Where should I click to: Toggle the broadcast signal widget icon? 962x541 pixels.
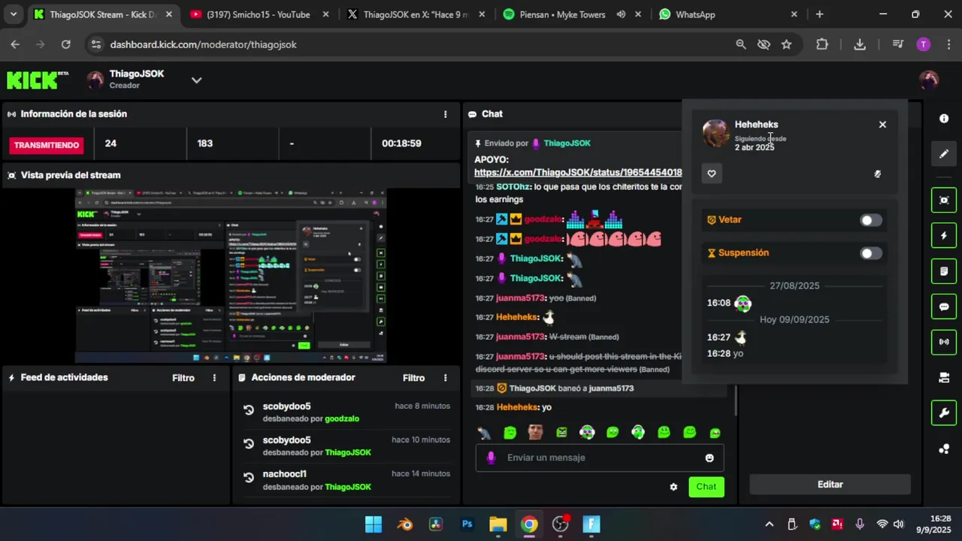[x=944, y=342]
